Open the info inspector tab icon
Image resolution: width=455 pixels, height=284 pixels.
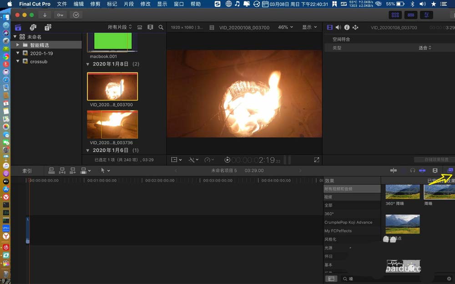(347, 27)
